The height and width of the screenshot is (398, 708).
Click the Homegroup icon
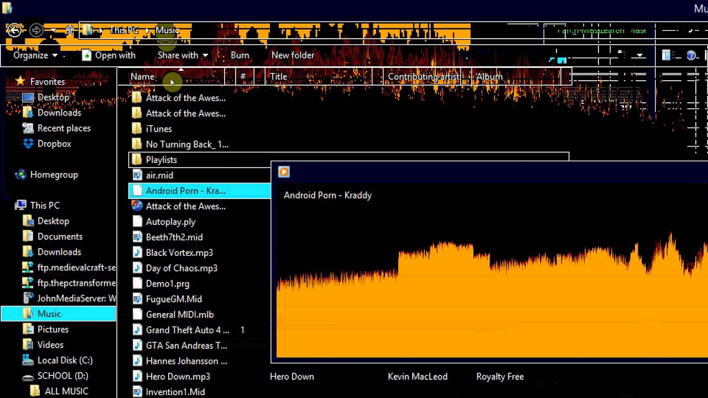pyautogui.click(x=20, y=175)
